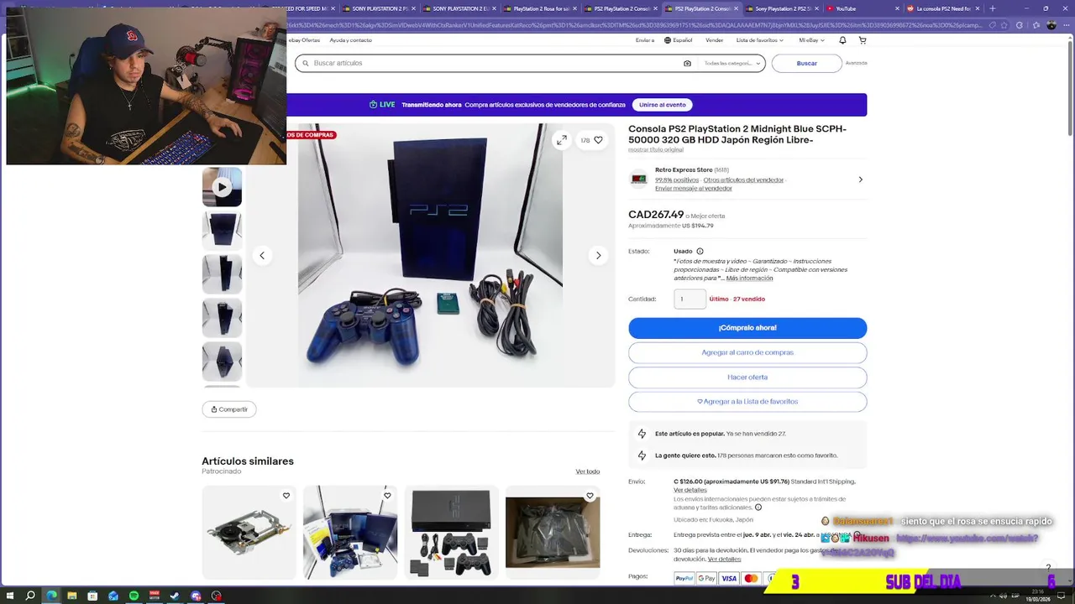Click Agregar a la Lista de favoritos
Viewport: 1075px width, 604px height.
tap(747, 402)
